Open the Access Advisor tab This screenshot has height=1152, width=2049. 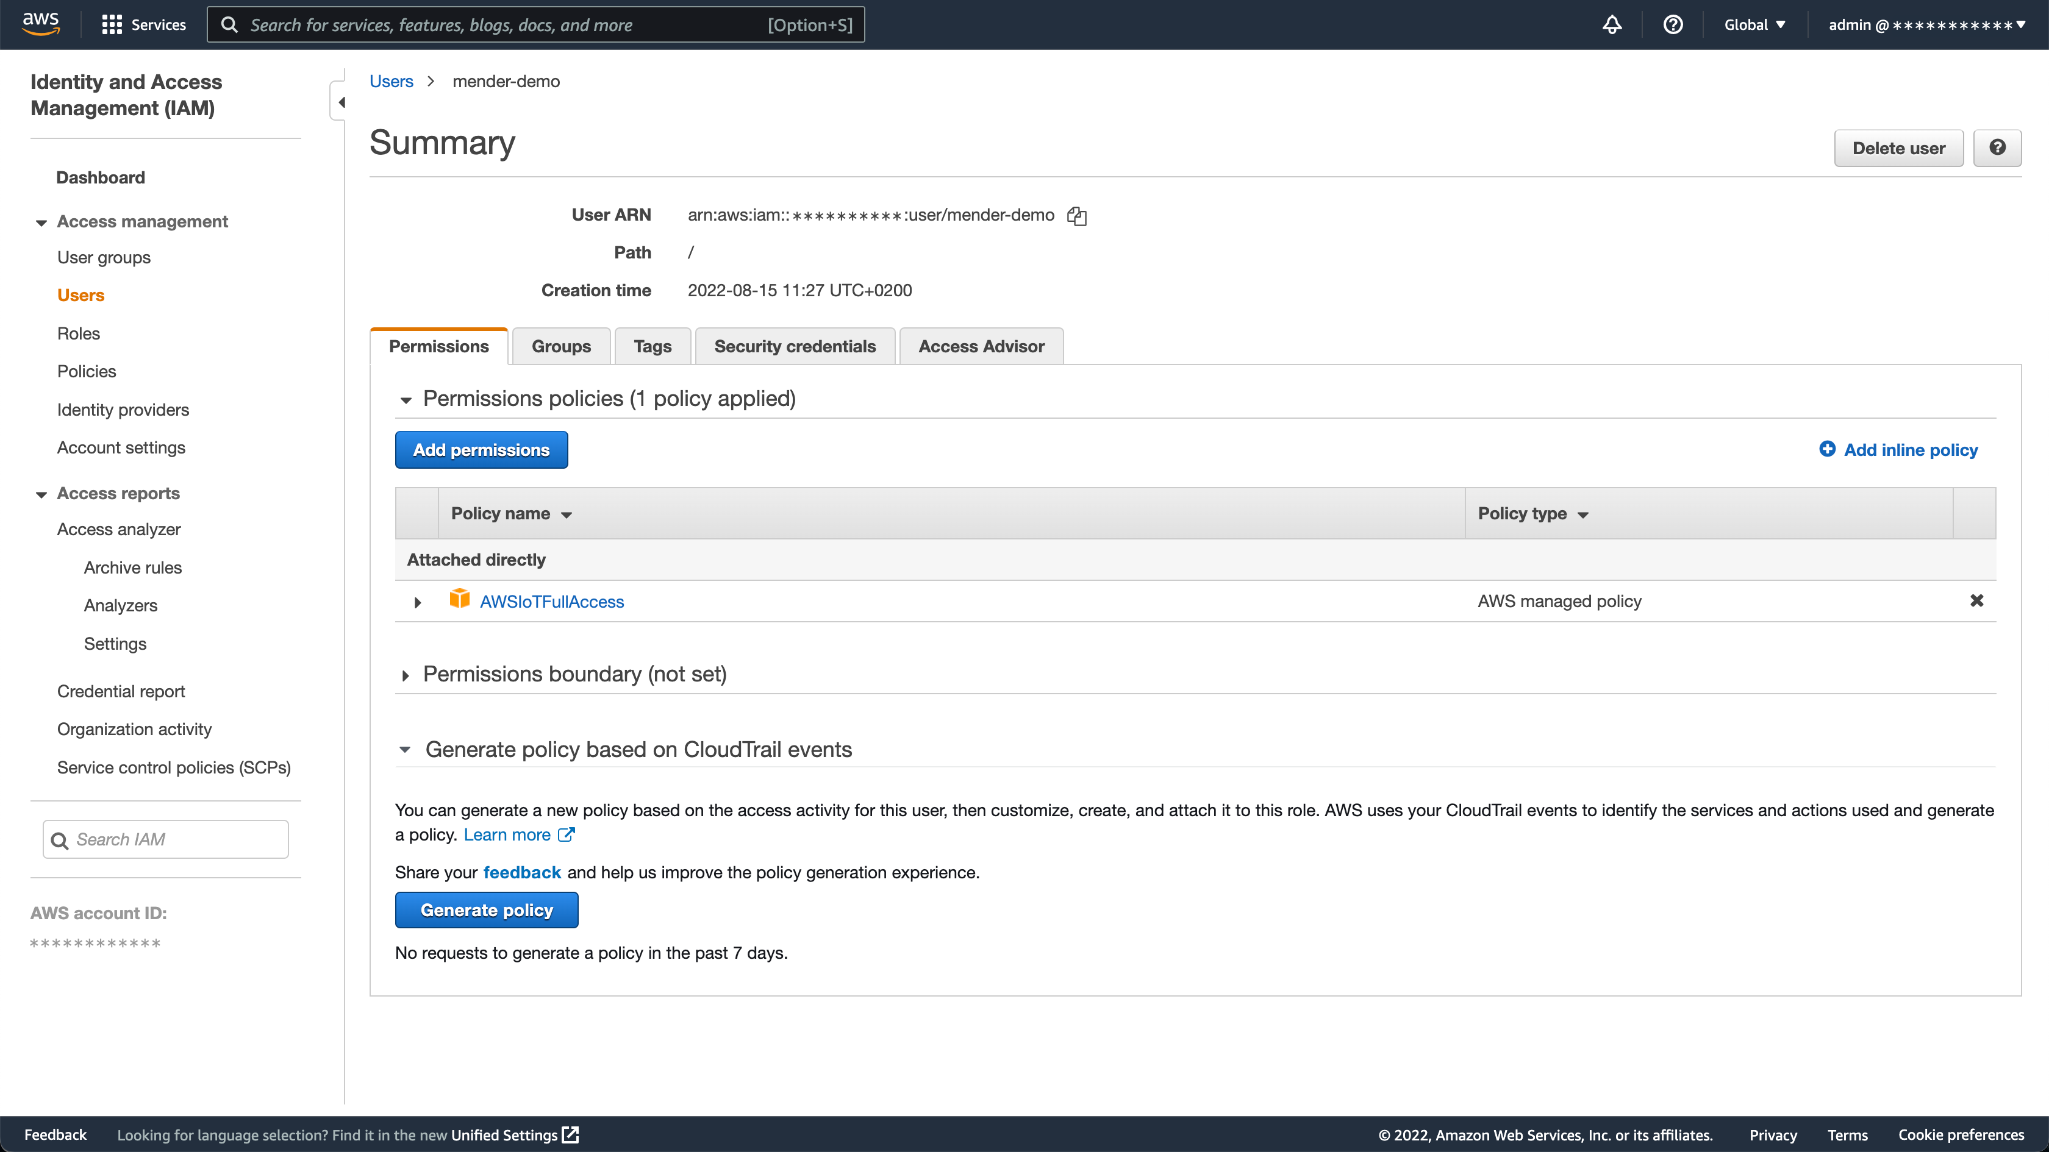coord(981,347)
